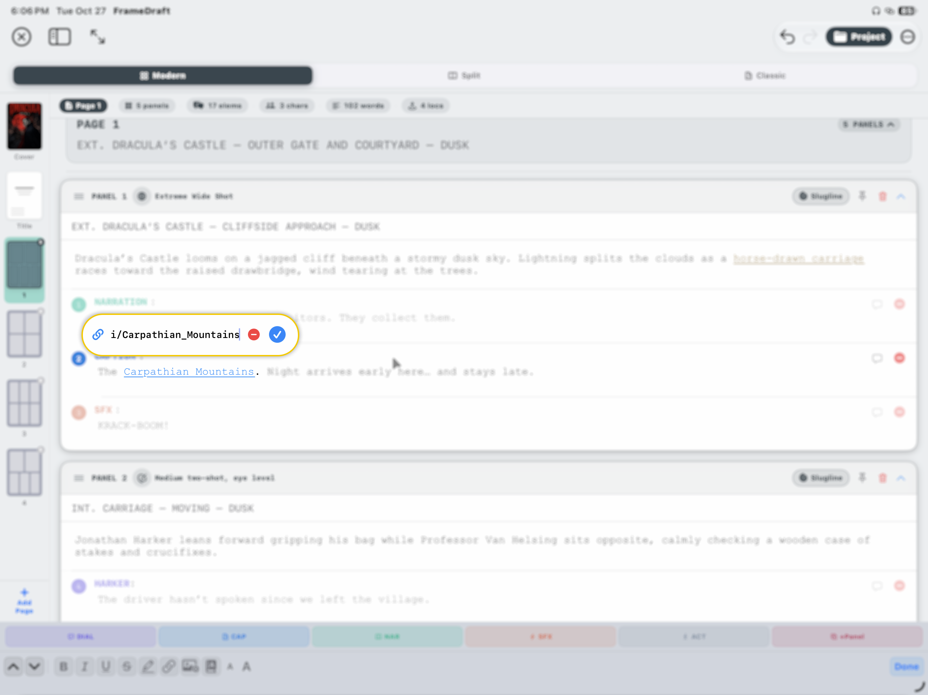
Task: Click Add Page in the sidebar
Action: click(x=24, y=601)
